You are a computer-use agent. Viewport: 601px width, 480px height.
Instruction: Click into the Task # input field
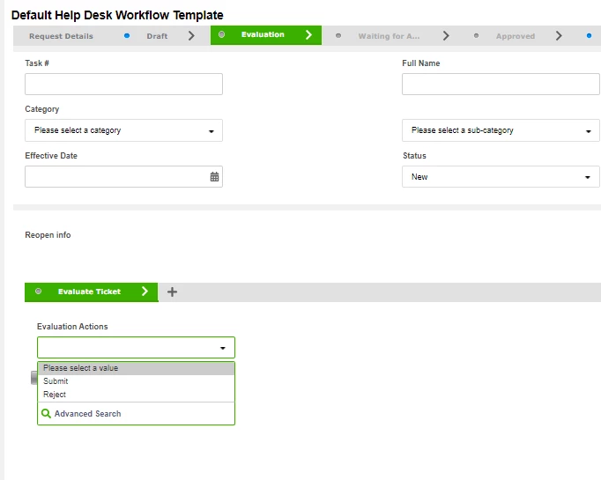[123, 85]
